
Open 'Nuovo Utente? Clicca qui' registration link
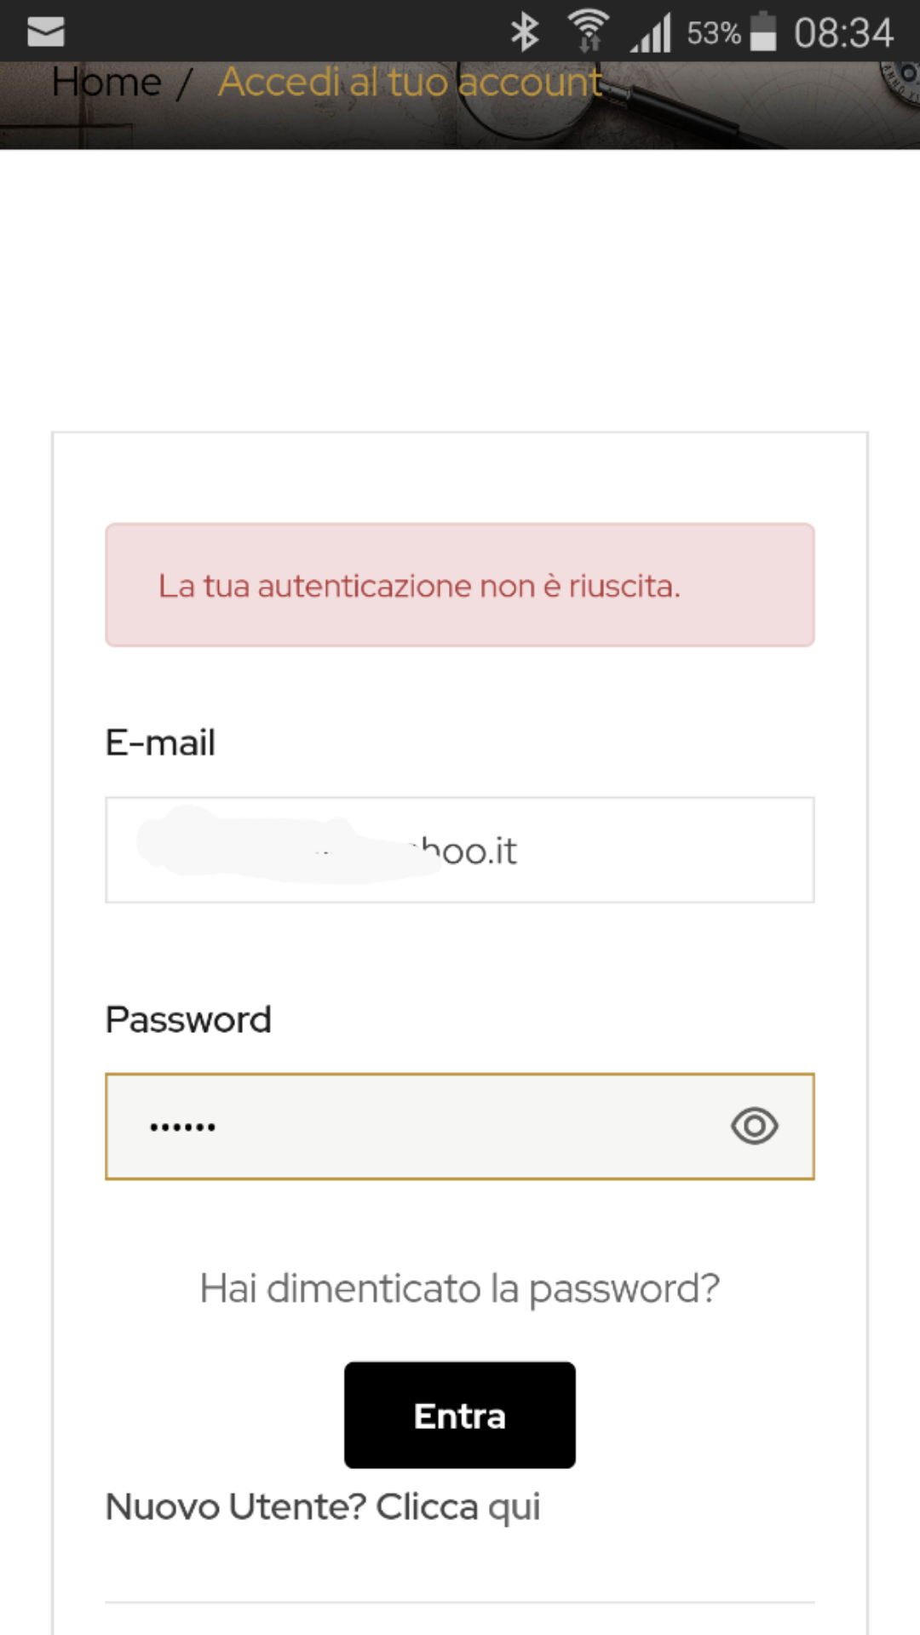[323, 1507]
